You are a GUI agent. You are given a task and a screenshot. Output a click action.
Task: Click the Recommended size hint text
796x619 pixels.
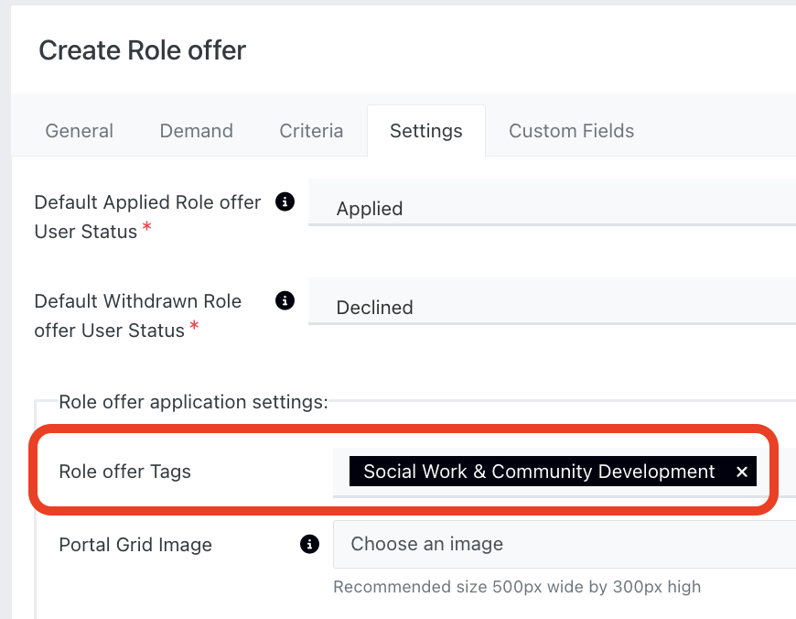(x=517, y=587)
